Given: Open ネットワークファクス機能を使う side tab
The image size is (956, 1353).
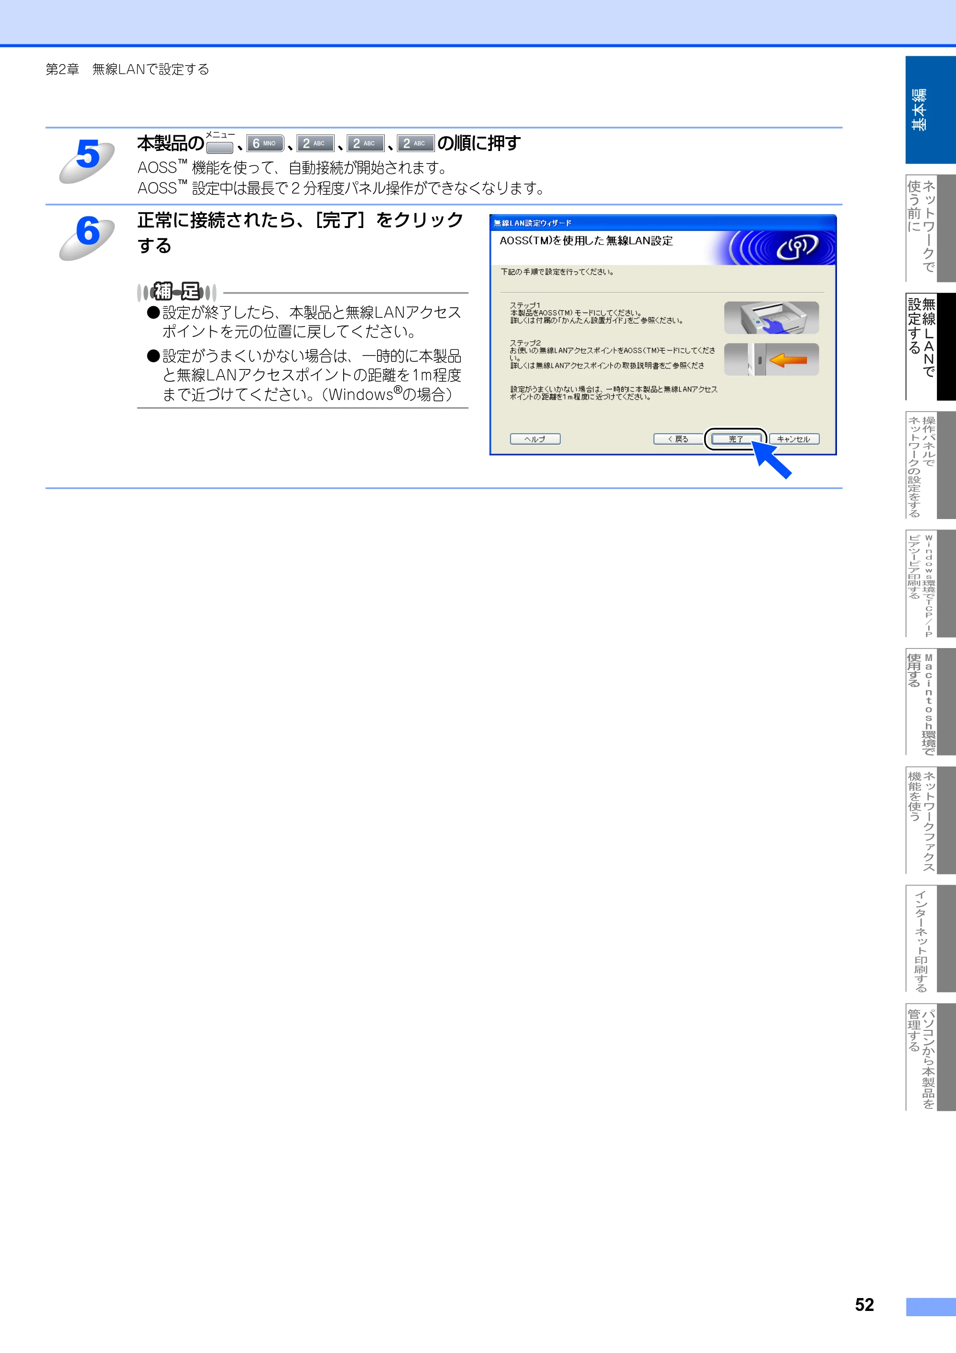Looking at the screenshot, I should coord(930,820).
